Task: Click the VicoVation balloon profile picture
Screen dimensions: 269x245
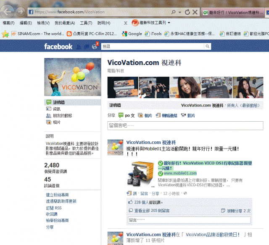Action: (x=73, y=77)
